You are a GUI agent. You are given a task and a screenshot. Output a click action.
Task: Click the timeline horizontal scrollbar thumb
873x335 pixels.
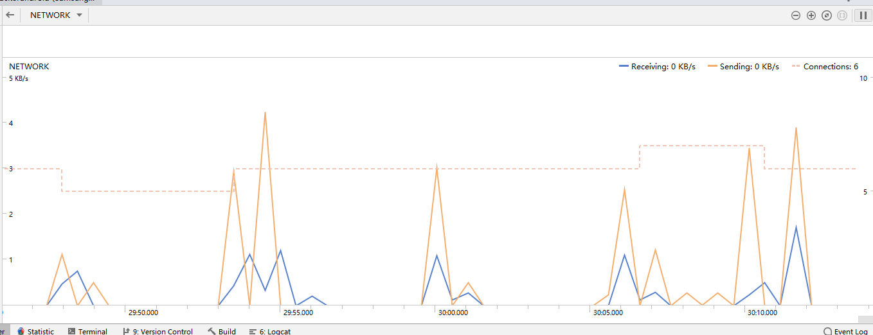pyautogui.click(x=865, y=319)
